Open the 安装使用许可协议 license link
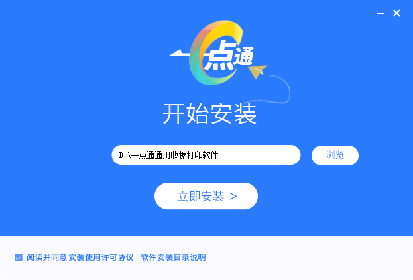The image size is (413, 280). pos(101,257)
